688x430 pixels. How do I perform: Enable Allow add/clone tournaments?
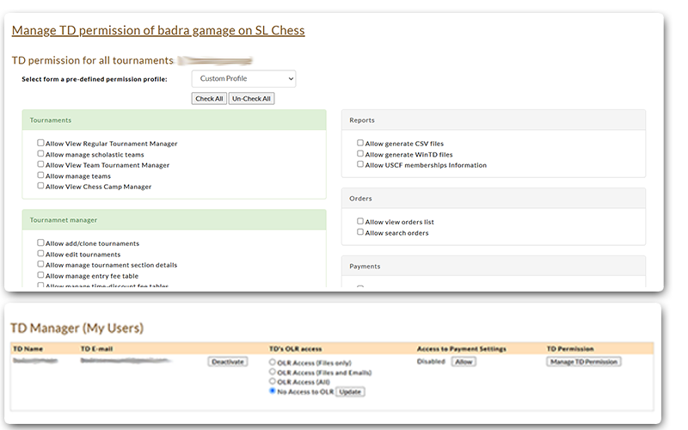pyautogui.click(x=40, y=243)
